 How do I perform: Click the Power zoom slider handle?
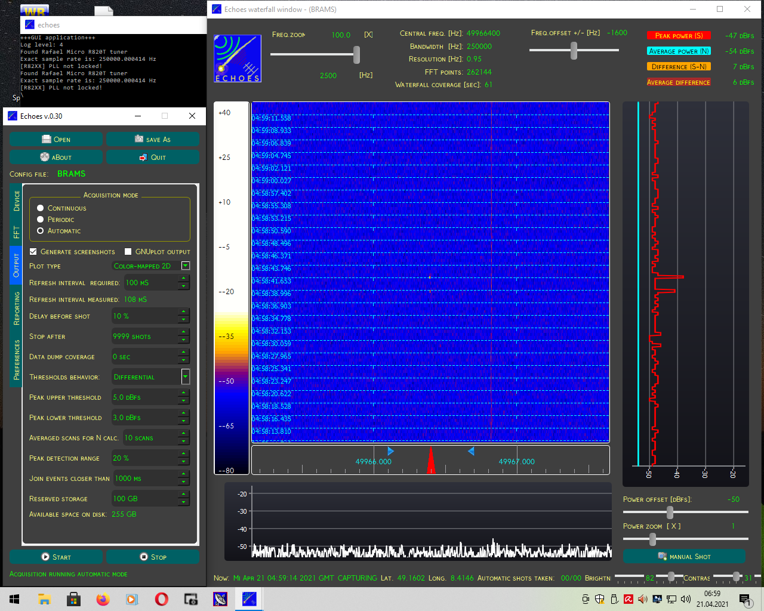[x=652, y=539]
